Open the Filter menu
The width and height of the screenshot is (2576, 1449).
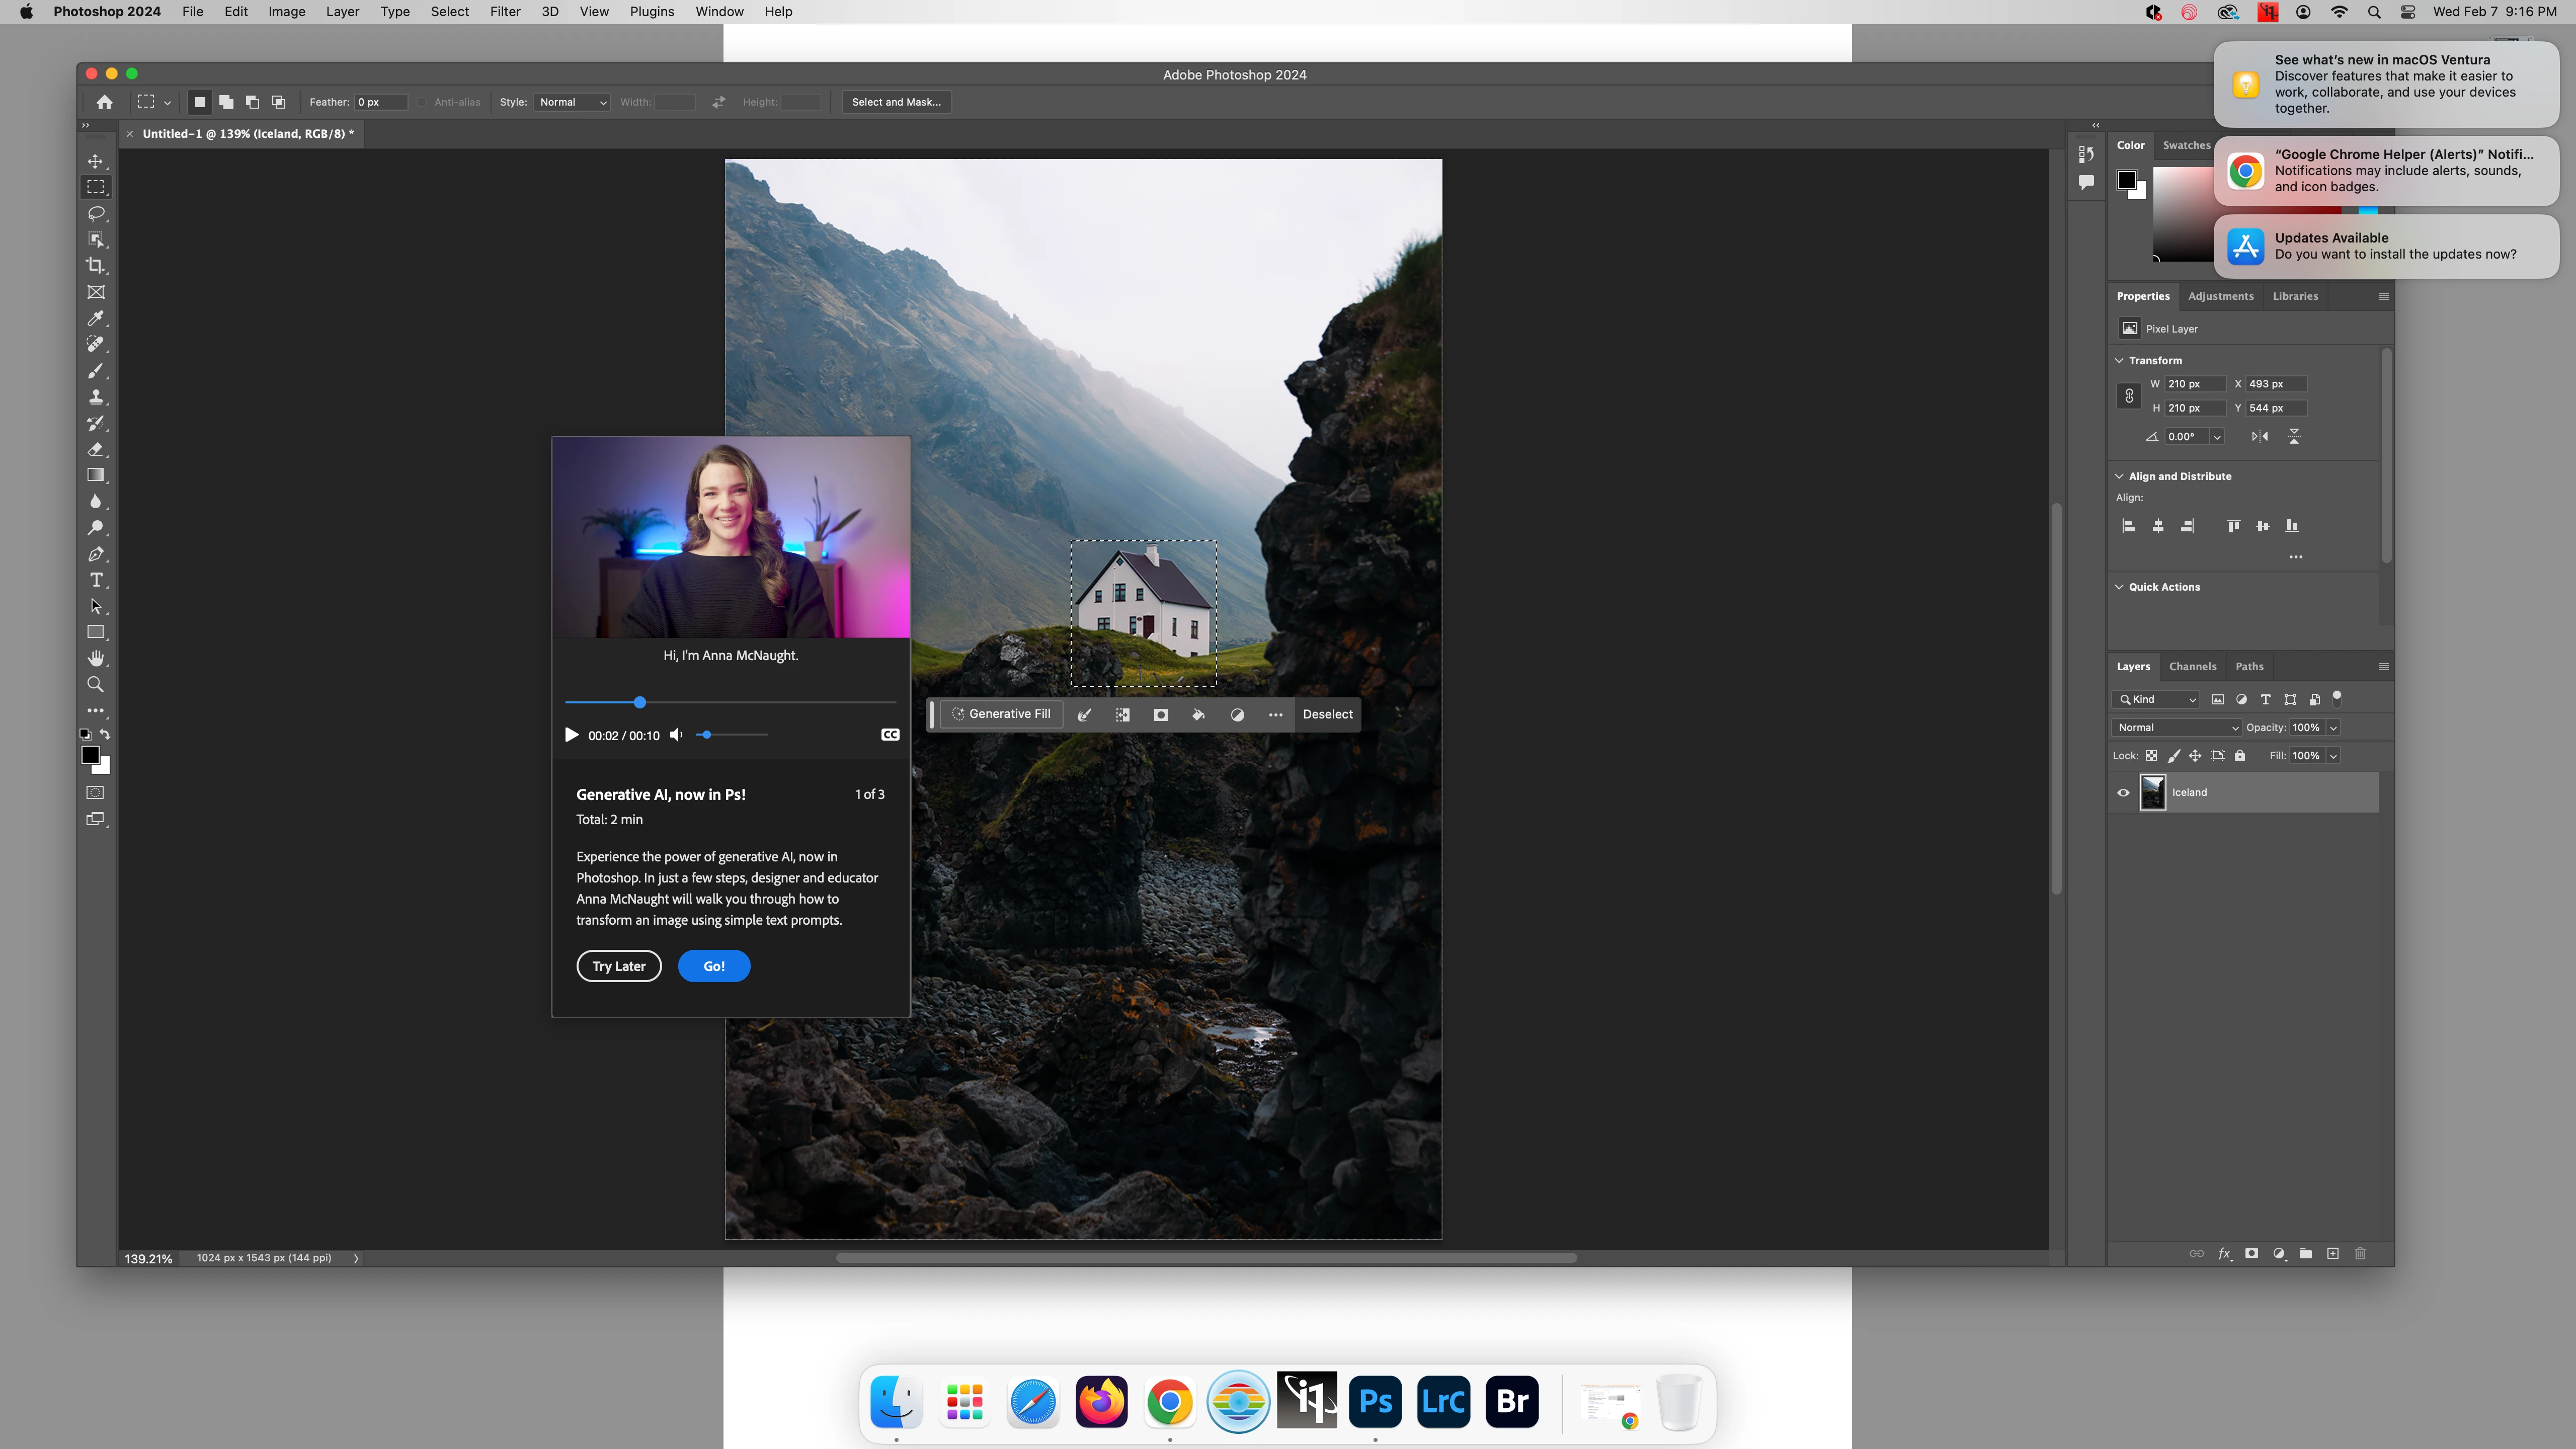pos(504,12)
